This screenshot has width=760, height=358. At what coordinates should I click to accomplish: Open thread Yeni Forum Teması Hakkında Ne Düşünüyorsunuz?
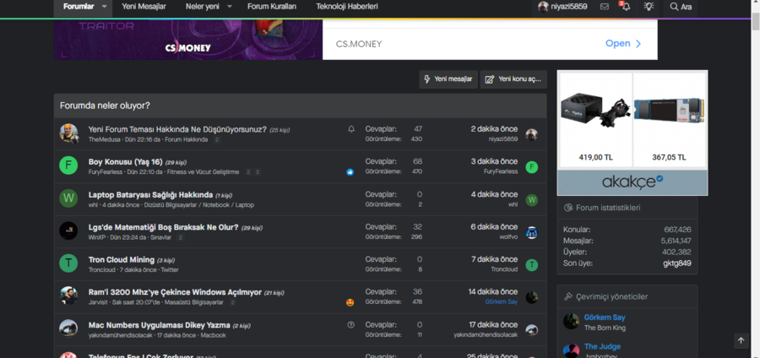[x=177, y=129]
